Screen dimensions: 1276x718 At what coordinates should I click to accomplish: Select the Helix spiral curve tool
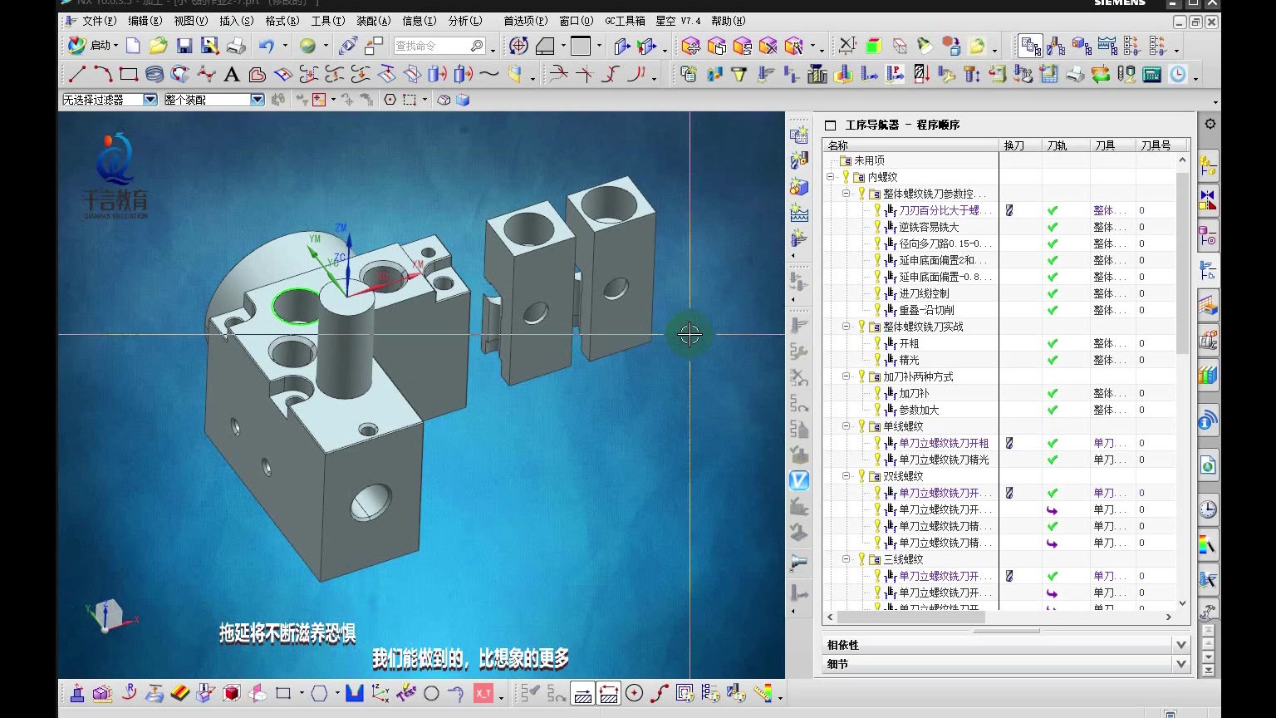155,75
